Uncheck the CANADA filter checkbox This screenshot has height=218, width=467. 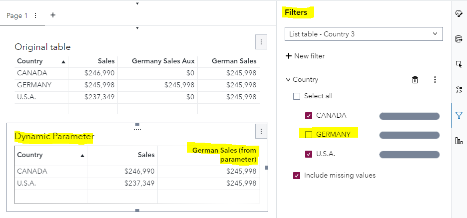tap(309, 116)
